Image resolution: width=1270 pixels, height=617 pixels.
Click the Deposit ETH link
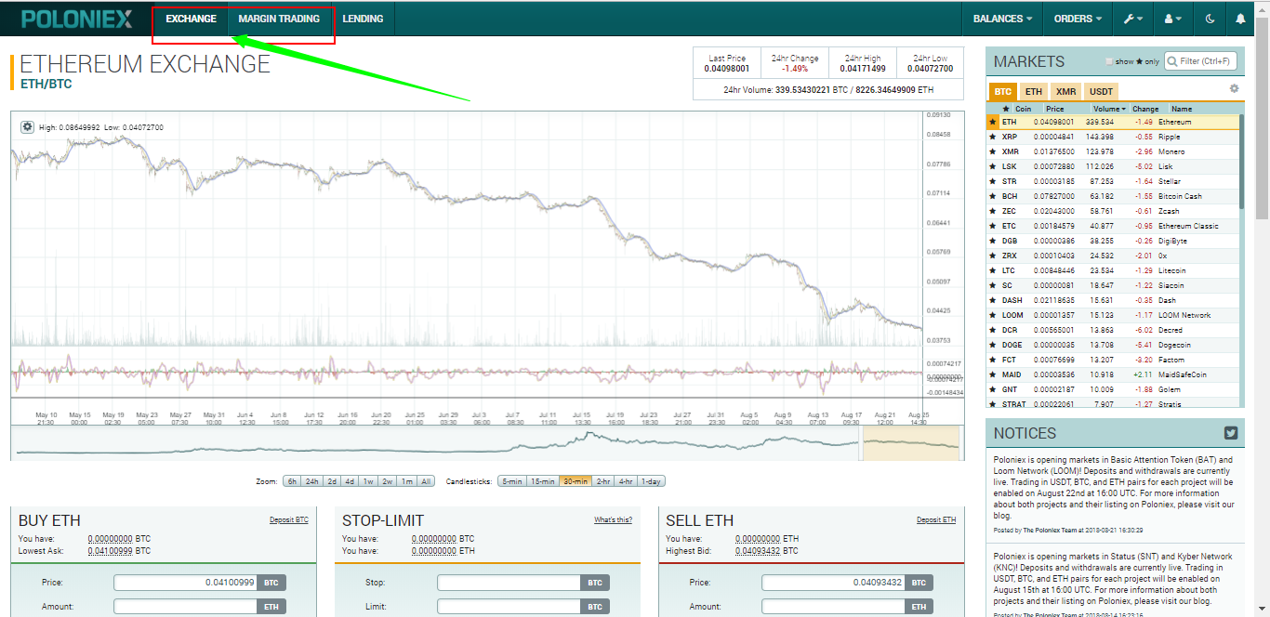pyautogui.click(x=935, y=519)
